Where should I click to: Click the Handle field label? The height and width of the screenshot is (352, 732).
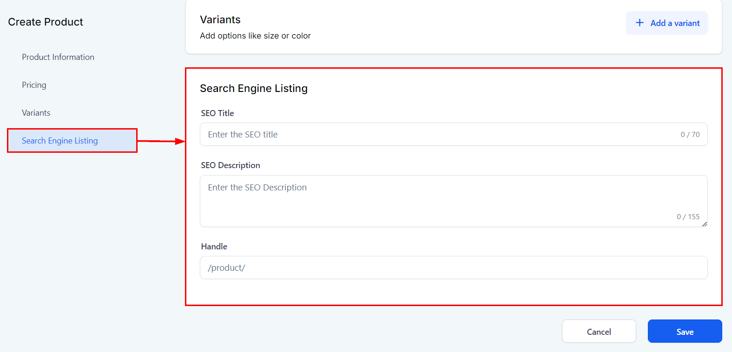point(214,247)
